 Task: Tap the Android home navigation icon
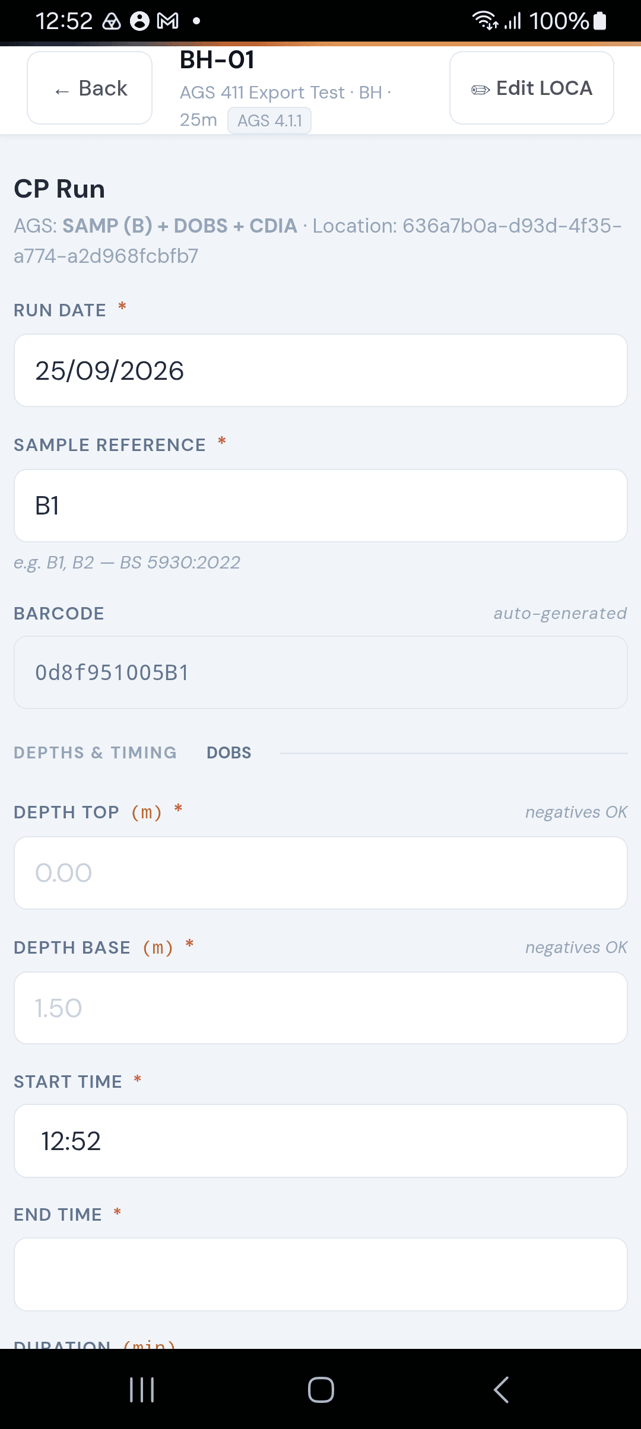[321, 1390]
